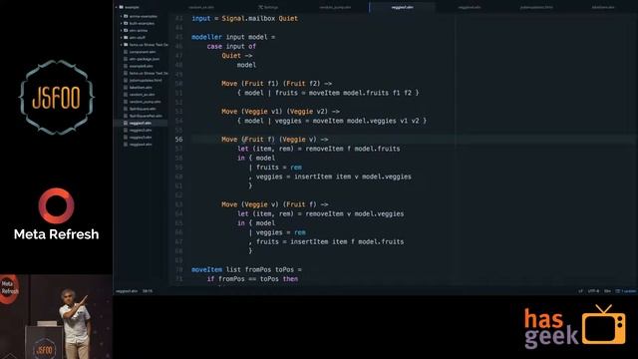Click the Settings tab tools icon
Screen dimensions: 638x359
pyautogui.click(x=261, y=7)
